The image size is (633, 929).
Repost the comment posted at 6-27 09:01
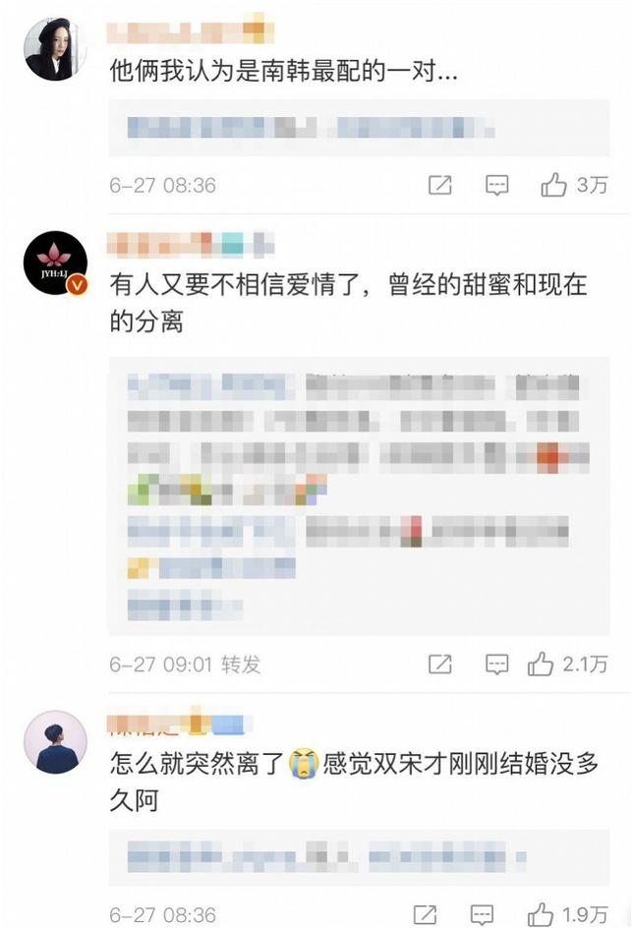coord(440,665)
